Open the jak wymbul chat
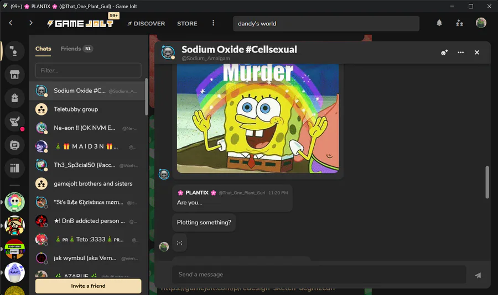 (87, 258)
